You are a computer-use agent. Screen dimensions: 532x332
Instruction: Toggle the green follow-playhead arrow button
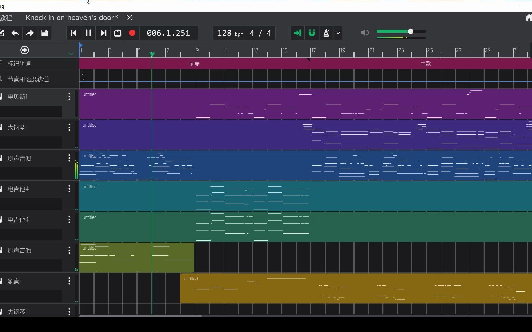click(x=297, y=33)
